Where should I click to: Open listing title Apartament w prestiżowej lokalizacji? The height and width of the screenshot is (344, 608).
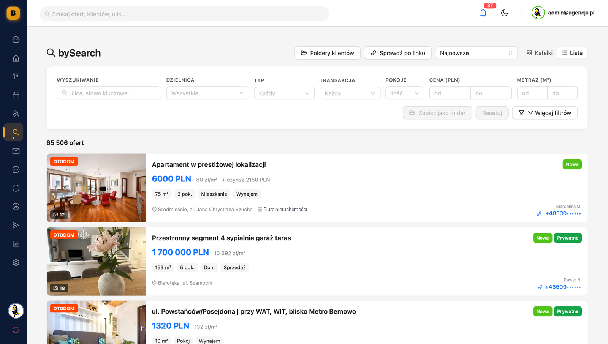click(x=209, y=165)
